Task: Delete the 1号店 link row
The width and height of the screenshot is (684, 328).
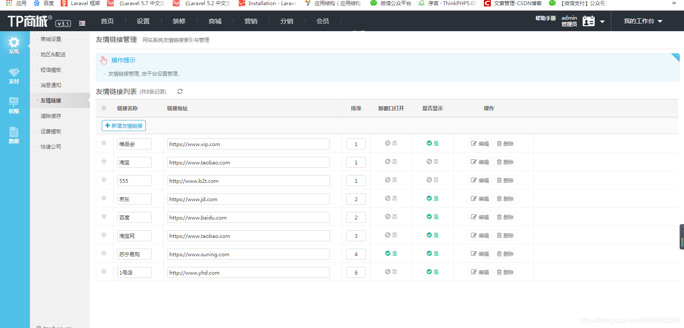Action: point(505,272)
